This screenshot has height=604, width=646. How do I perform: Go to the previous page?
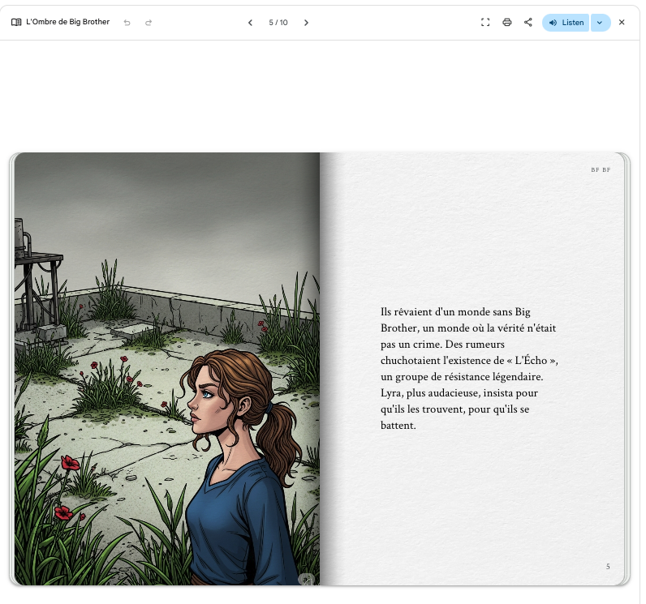[250, 23]
